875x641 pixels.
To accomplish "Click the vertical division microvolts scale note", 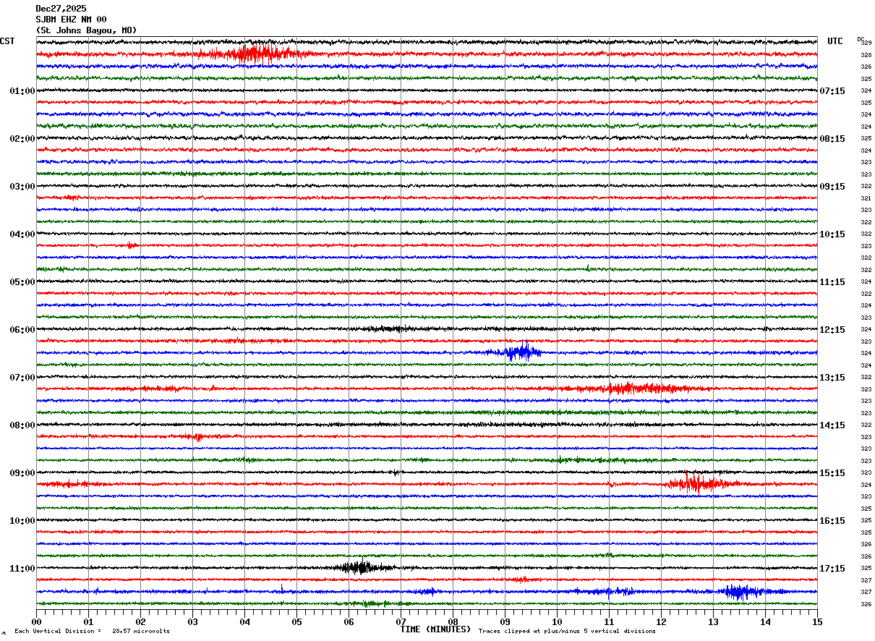I will point(92,631).
